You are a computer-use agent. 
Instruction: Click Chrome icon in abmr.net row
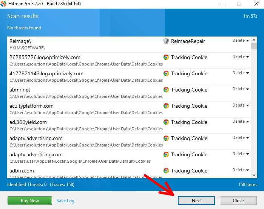point(166,90)
